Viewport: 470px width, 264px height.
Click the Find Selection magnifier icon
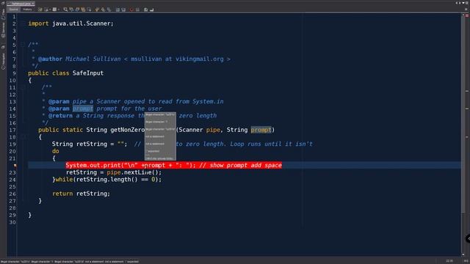pos(65,10)
